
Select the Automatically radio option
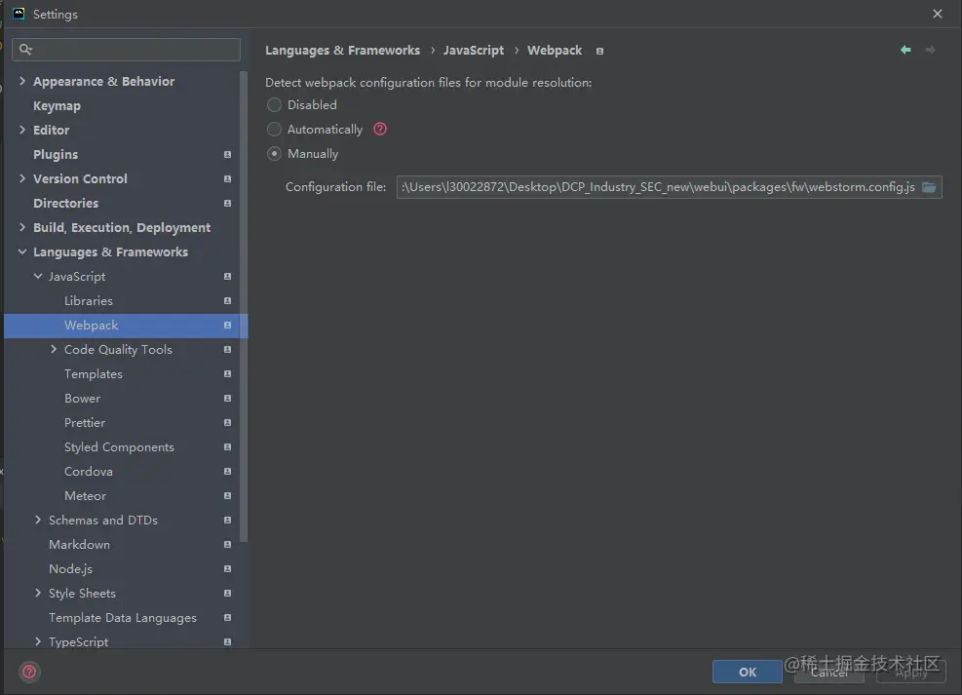point(274,130)
